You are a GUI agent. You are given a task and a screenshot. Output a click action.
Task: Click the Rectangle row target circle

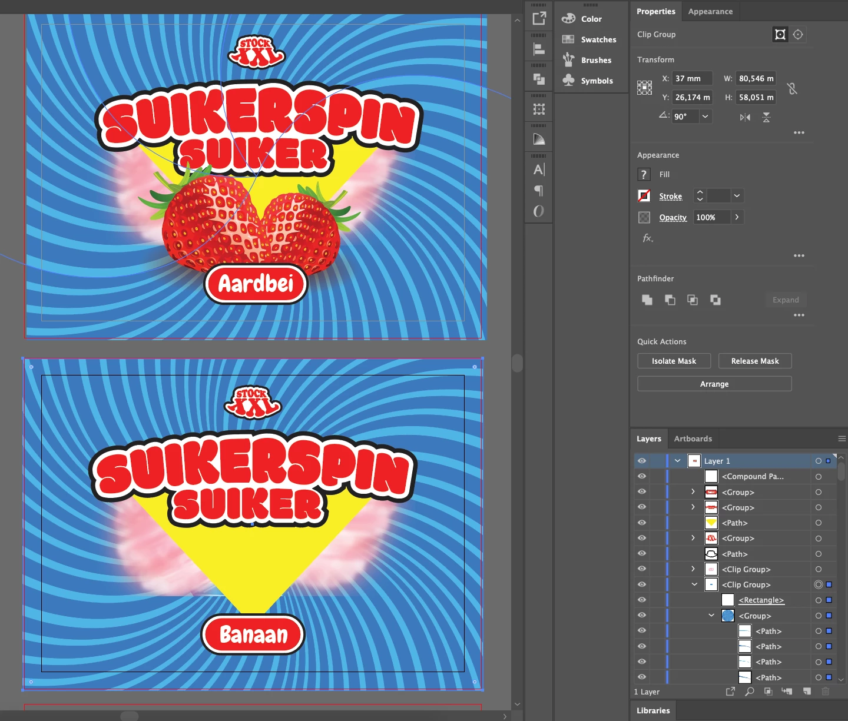point(819,600)
